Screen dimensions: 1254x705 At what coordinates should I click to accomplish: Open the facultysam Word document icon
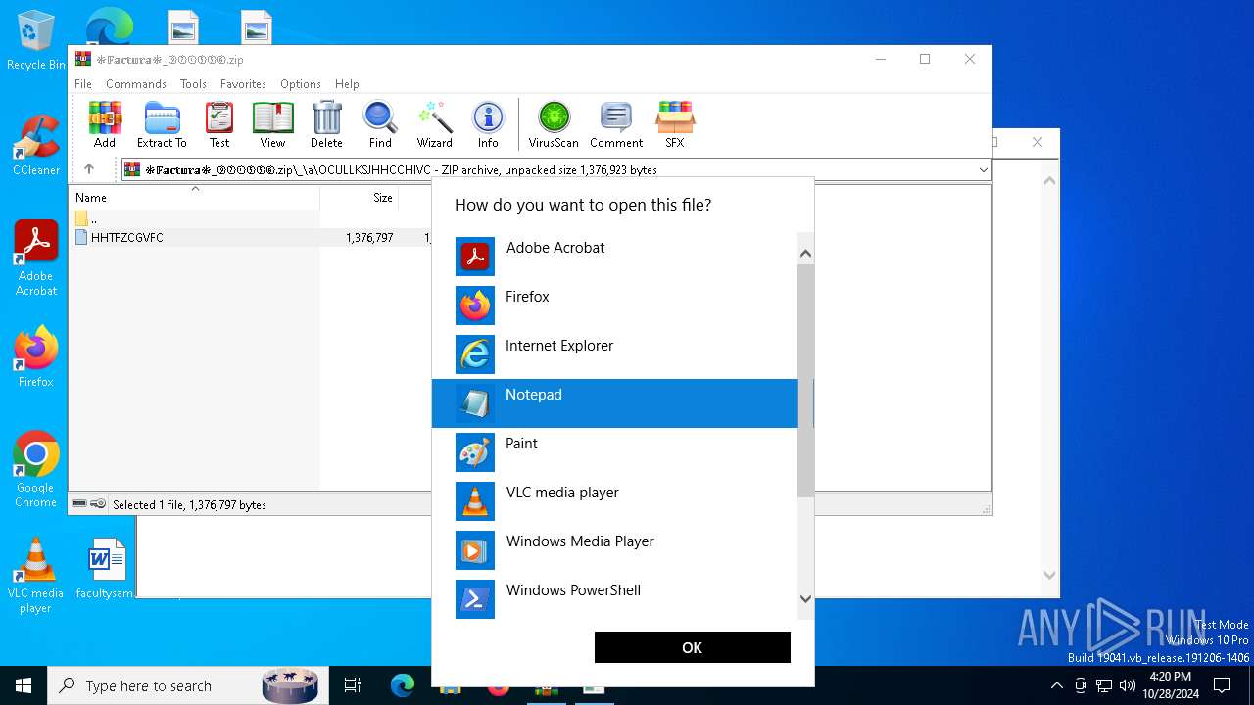(106, 568)
